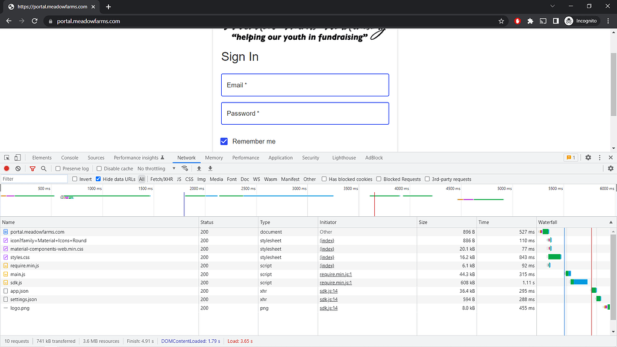Click the site lock icon in address bar

click(51, 21)
